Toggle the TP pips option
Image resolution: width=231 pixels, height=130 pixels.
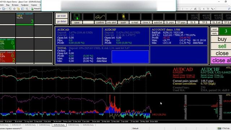(x=181, y=22)
